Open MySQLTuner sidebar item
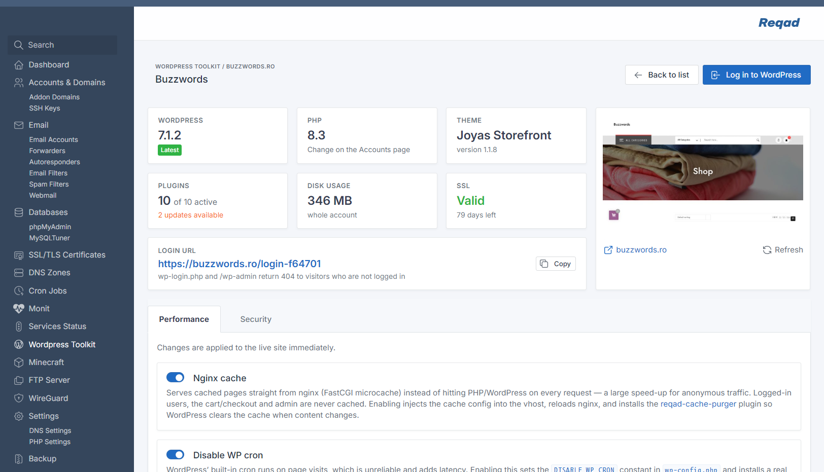824x472 pixels. coord(49,238)
